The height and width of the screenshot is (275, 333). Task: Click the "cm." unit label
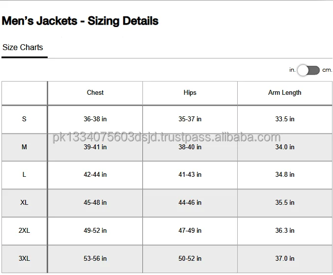(x=327, y=70)
